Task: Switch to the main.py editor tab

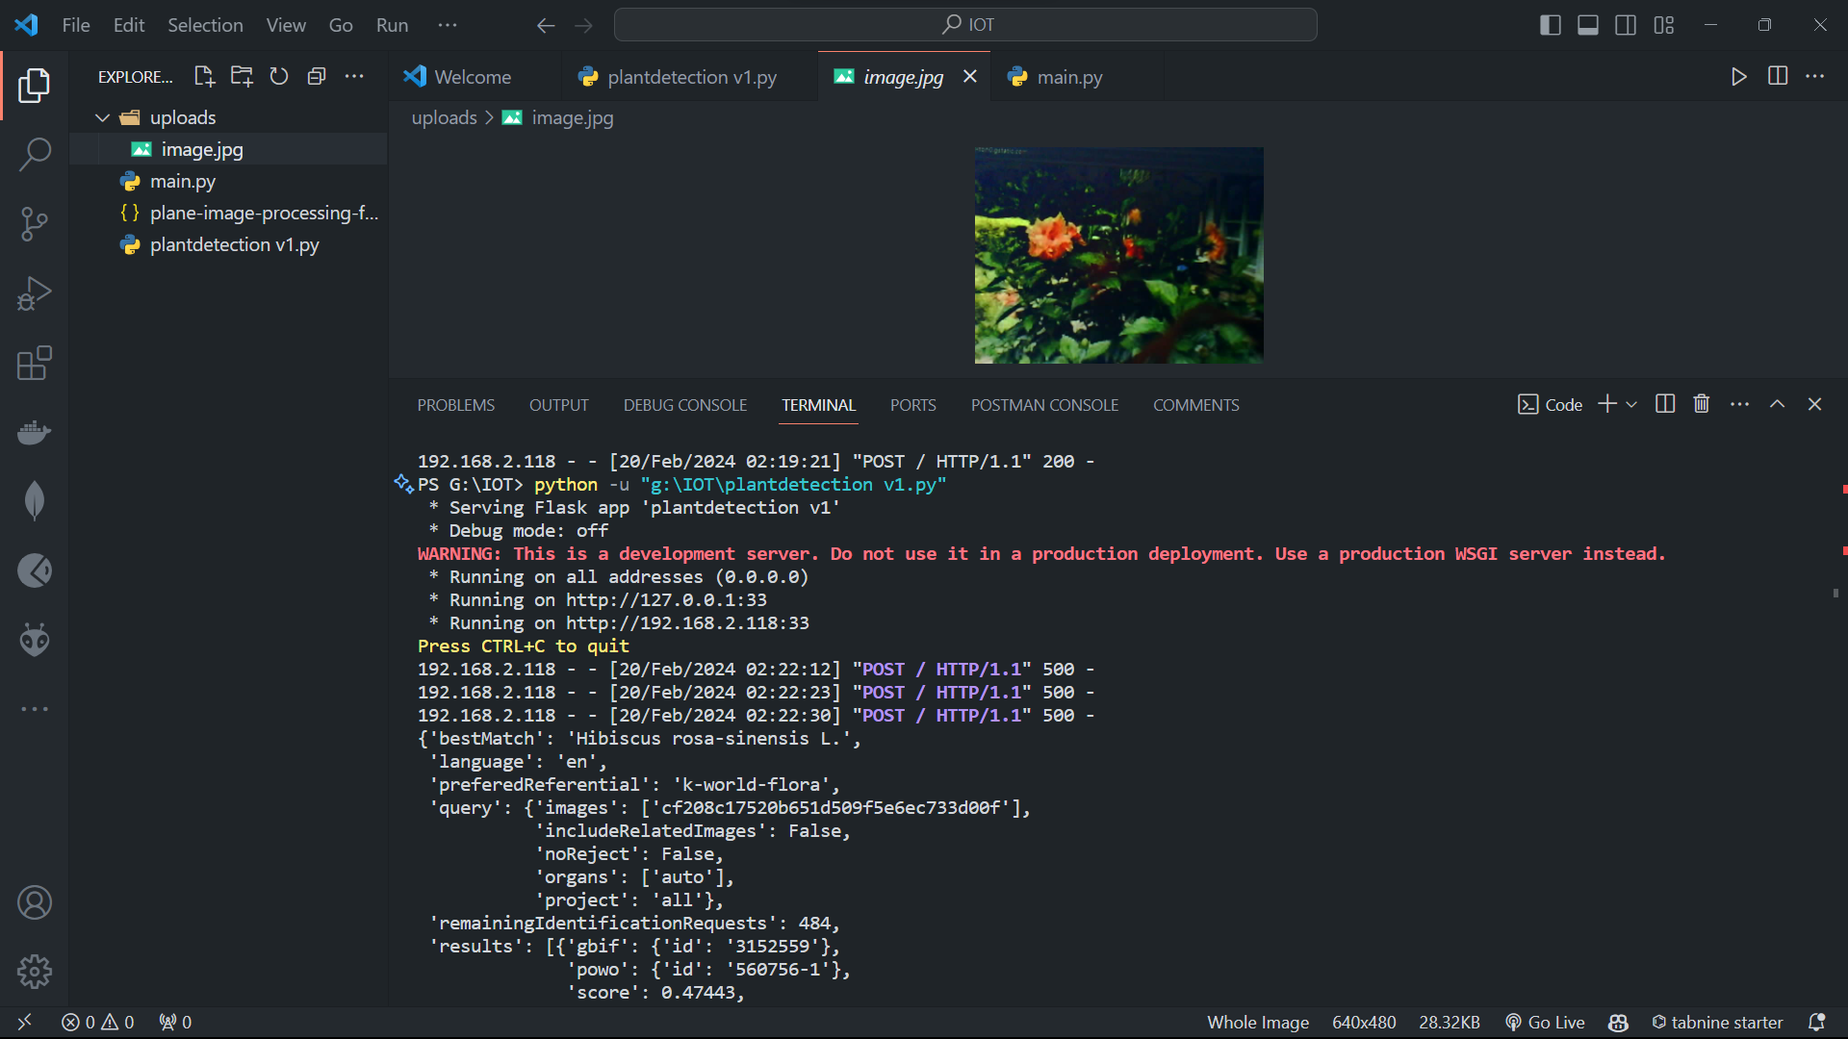Action: [x=1069, y=77]
